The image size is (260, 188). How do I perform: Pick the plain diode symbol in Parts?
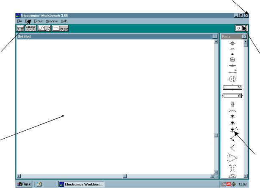pos(232,117)
